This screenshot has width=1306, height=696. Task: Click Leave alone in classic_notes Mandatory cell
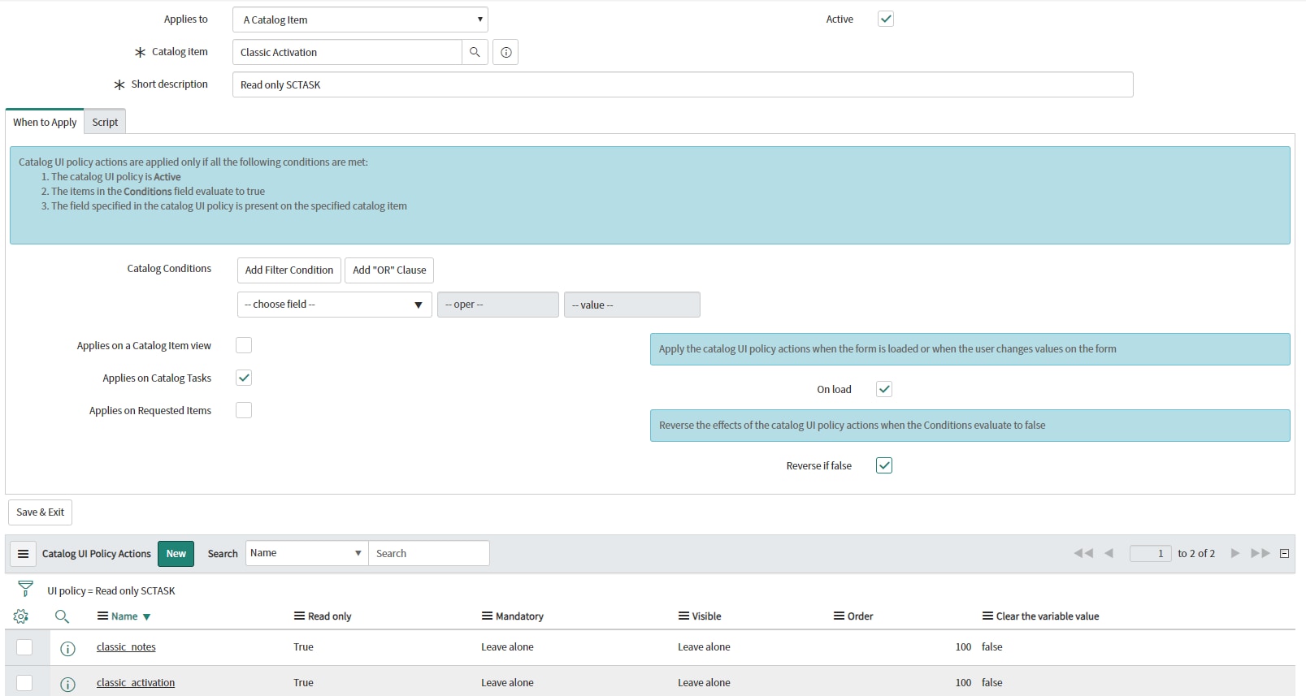pos(507,647)
